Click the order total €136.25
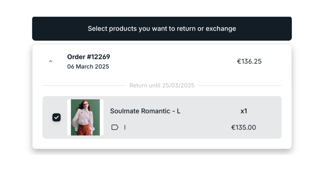This screenshot has height=177, width=324. point(249,61)
